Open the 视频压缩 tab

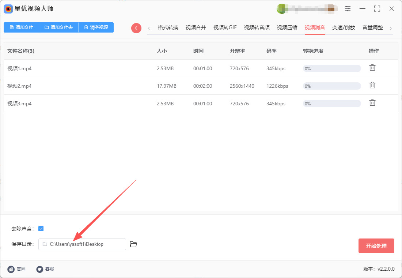[x=287, y=28]
